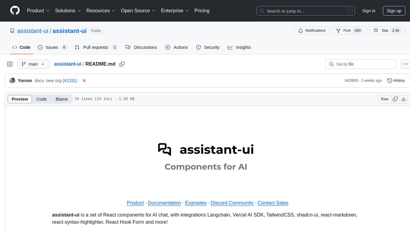410x230 pixels.
Task: Open the Examples link
Action: tap(196, 203)
